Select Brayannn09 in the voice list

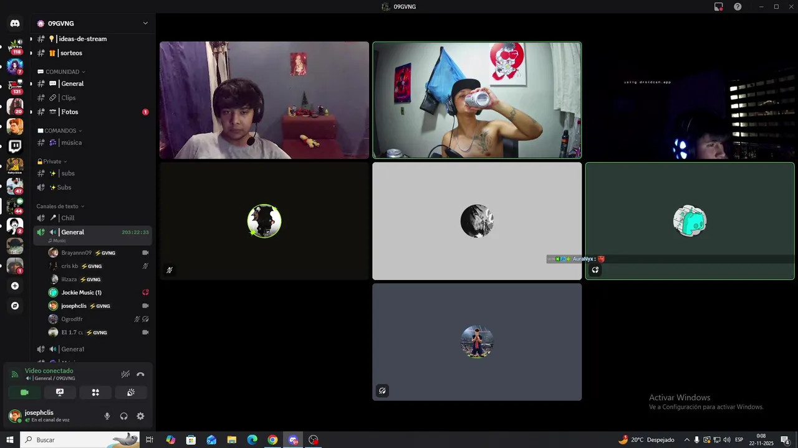pyautogui.click(x=99, y=253)
